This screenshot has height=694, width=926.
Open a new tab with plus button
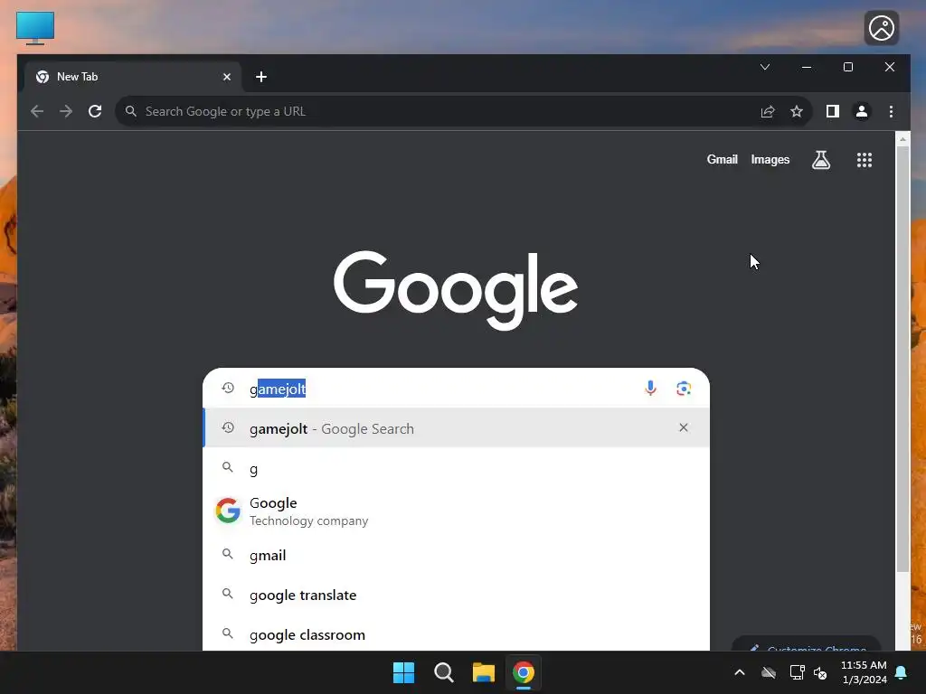click(261, 77)
